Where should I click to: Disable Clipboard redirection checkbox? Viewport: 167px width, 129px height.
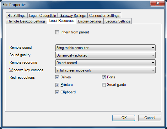57,92
